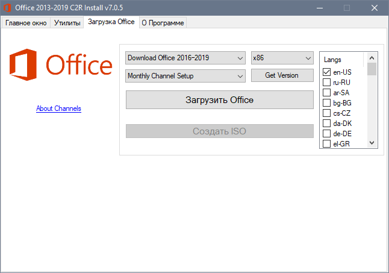Open the x86 architecture dropdown
The image size is (389, 273).
[282, 58]
